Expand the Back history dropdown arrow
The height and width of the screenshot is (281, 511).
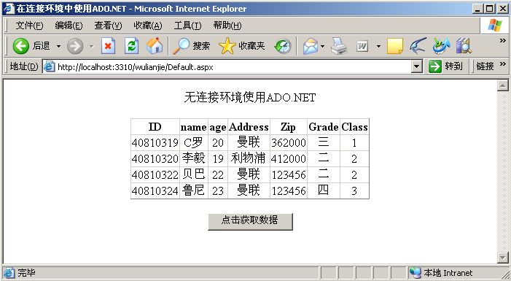pos(58,46)
